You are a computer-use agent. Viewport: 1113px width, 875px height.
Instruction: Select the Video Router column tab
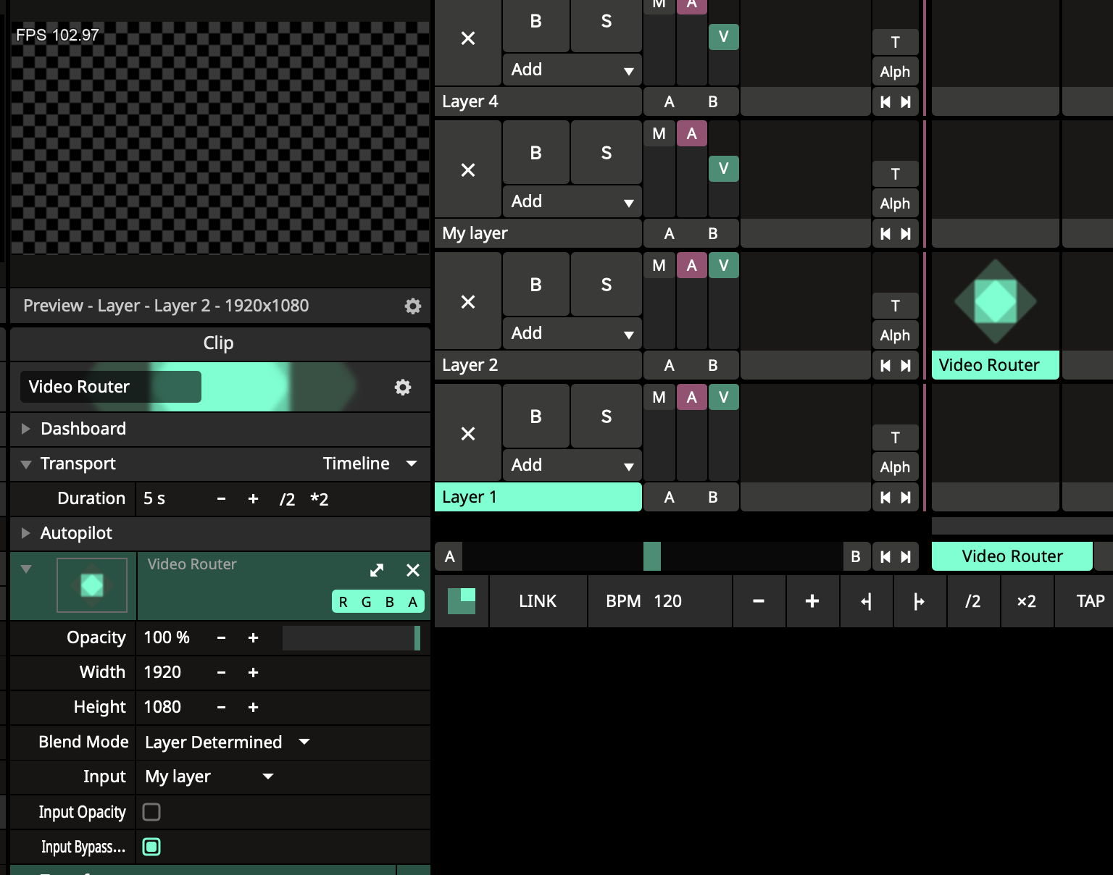coord(1012,556)
